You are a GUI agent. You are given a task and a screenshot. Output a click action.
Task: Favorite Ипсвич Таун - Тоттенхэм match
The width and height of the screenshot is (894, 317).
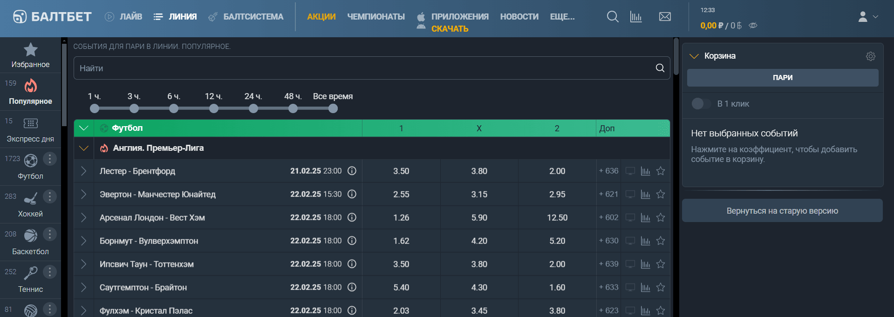(x=661, y=264)
